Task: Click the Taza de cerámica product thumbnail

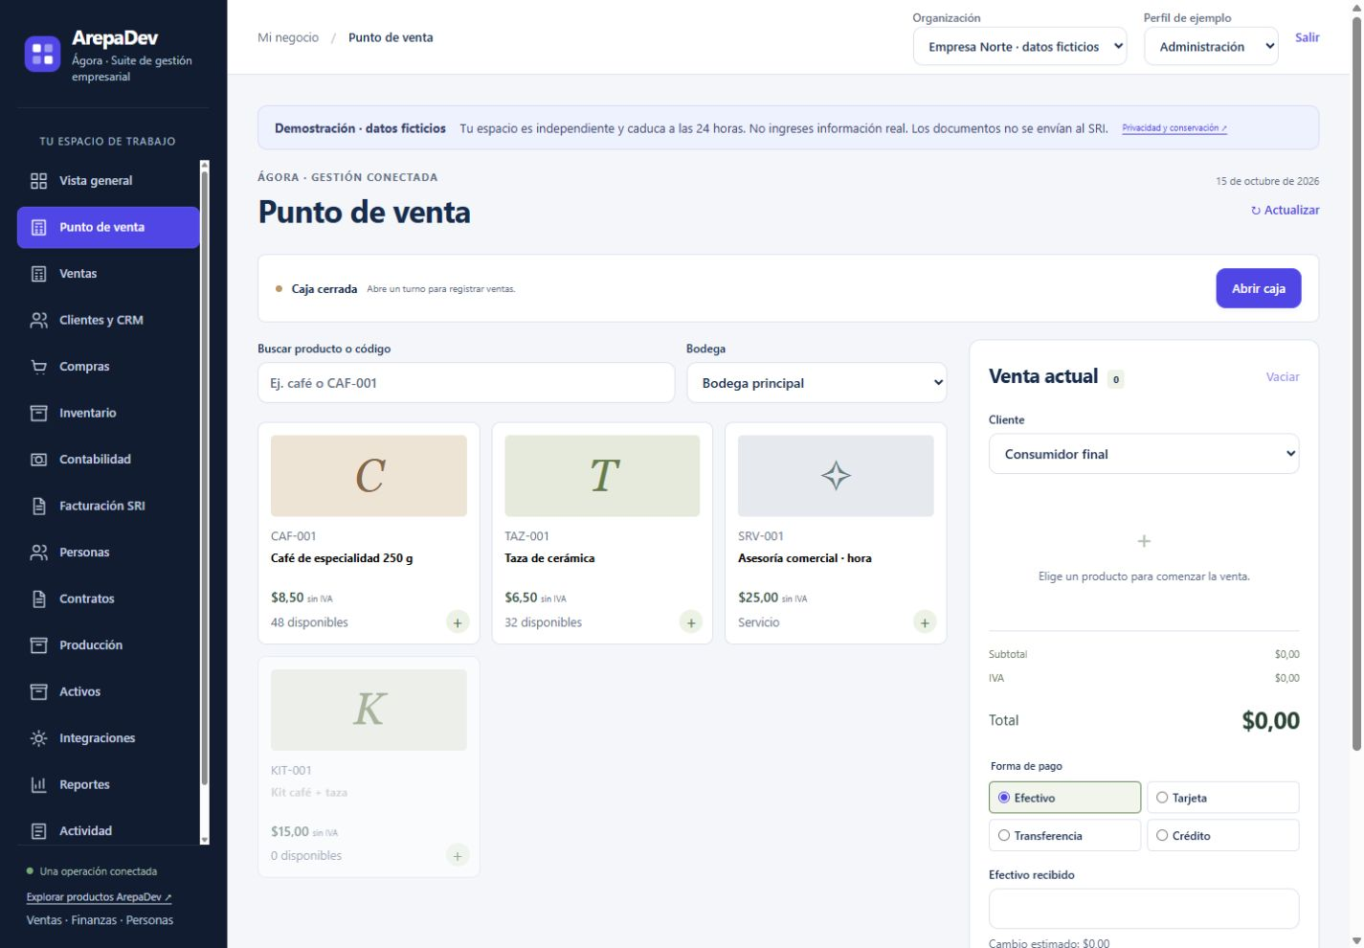Action: pos(602,476)
